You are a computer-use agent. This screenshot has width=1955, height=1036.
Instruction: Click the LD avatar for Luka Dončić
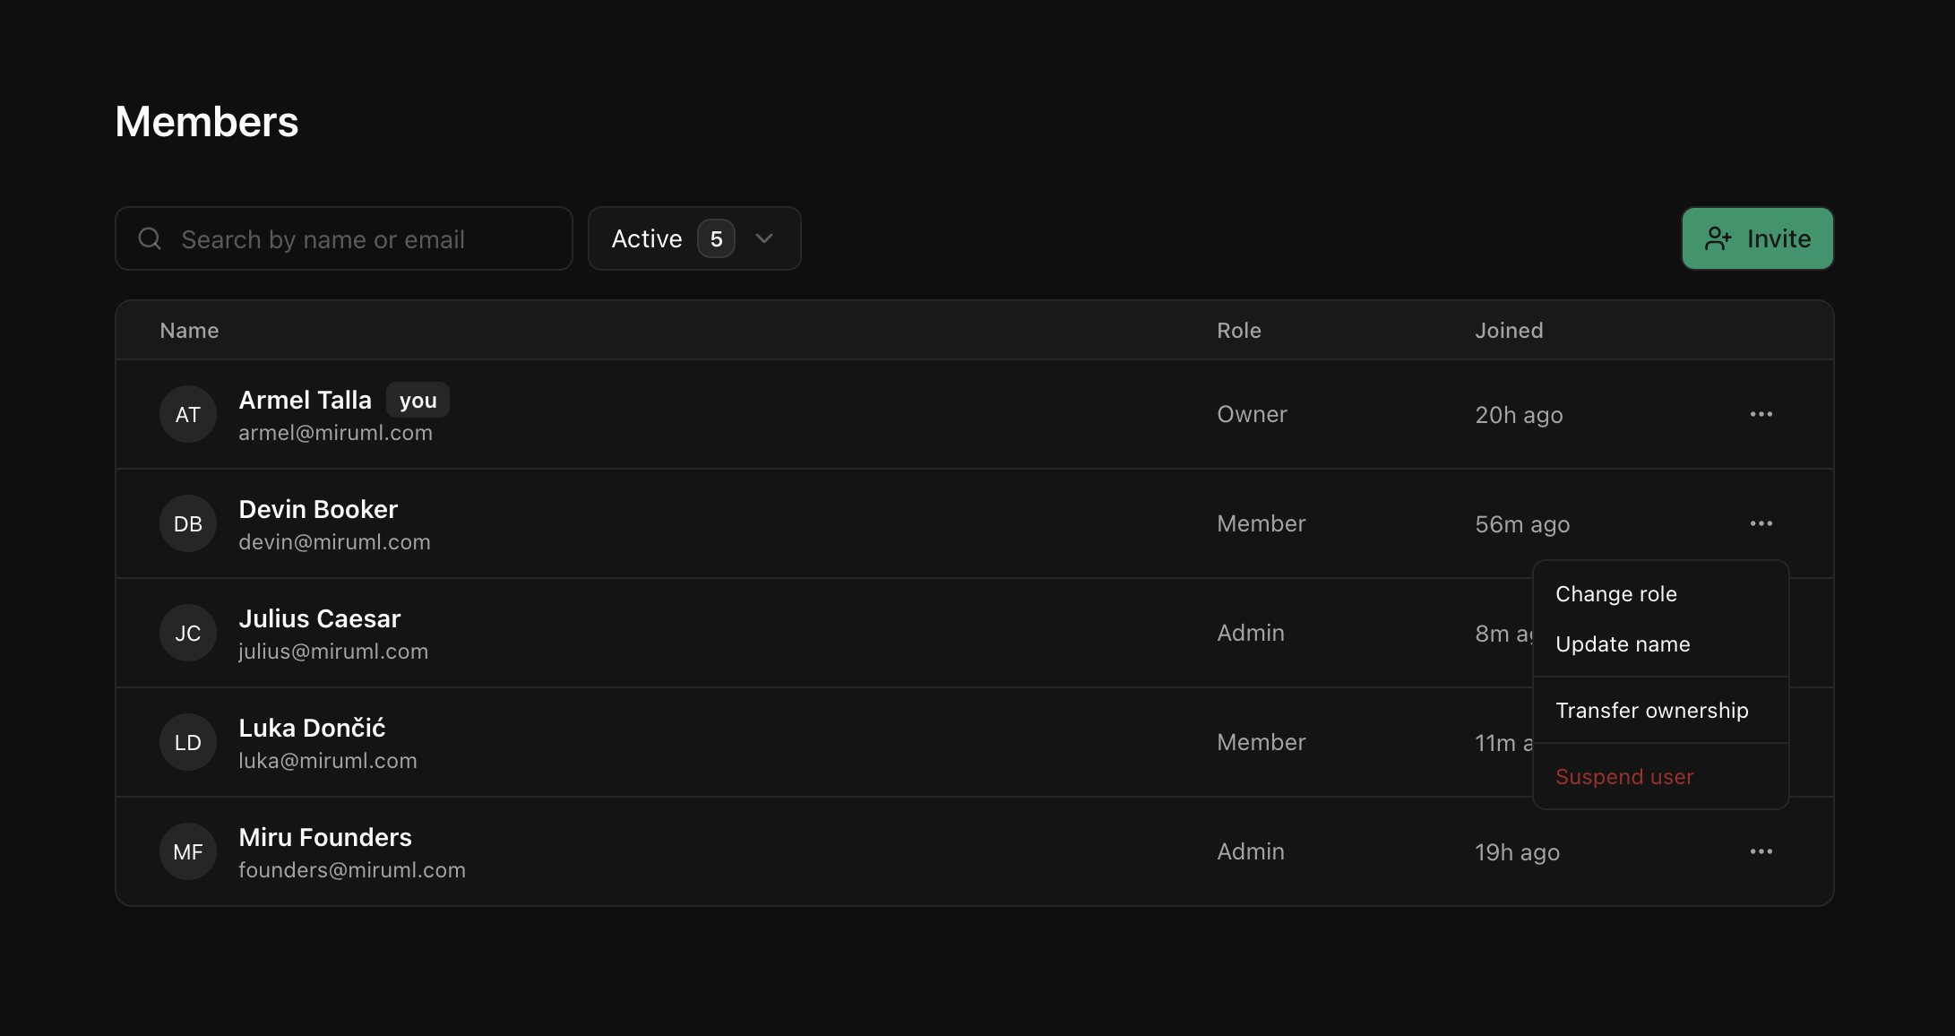pos(188,742)
